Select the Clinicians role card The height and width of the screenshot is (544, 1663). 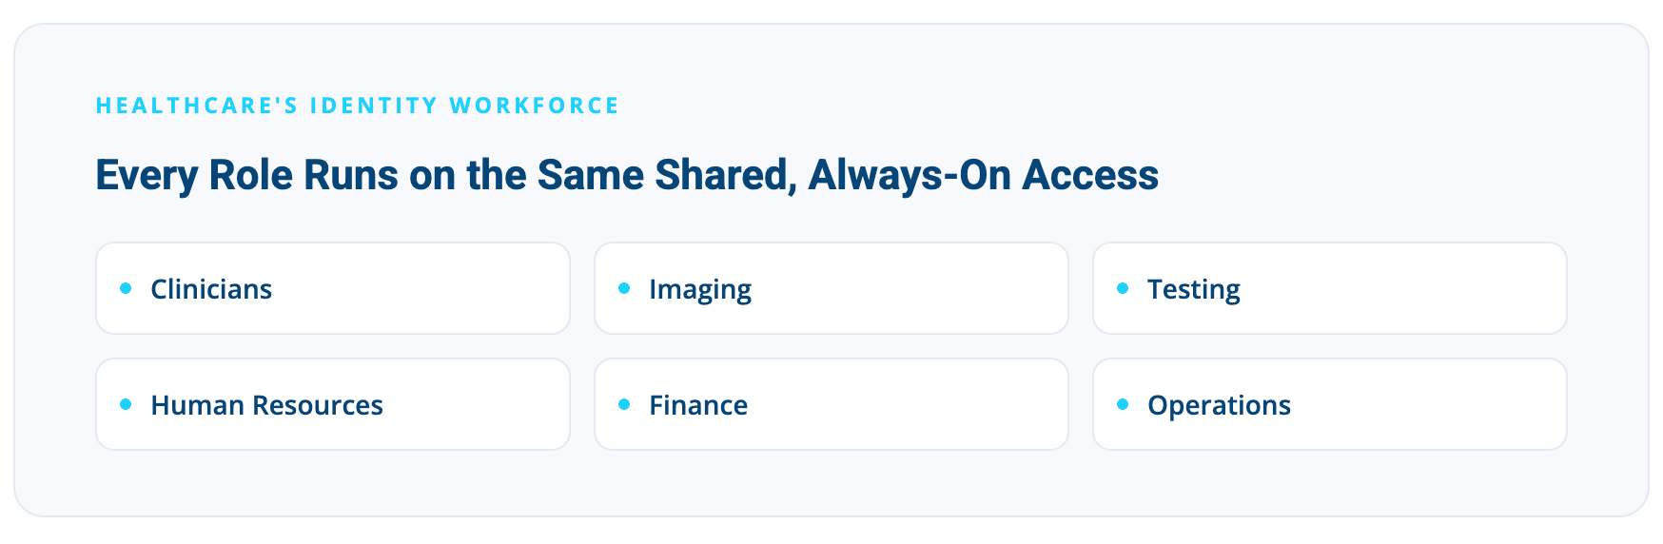333,288
